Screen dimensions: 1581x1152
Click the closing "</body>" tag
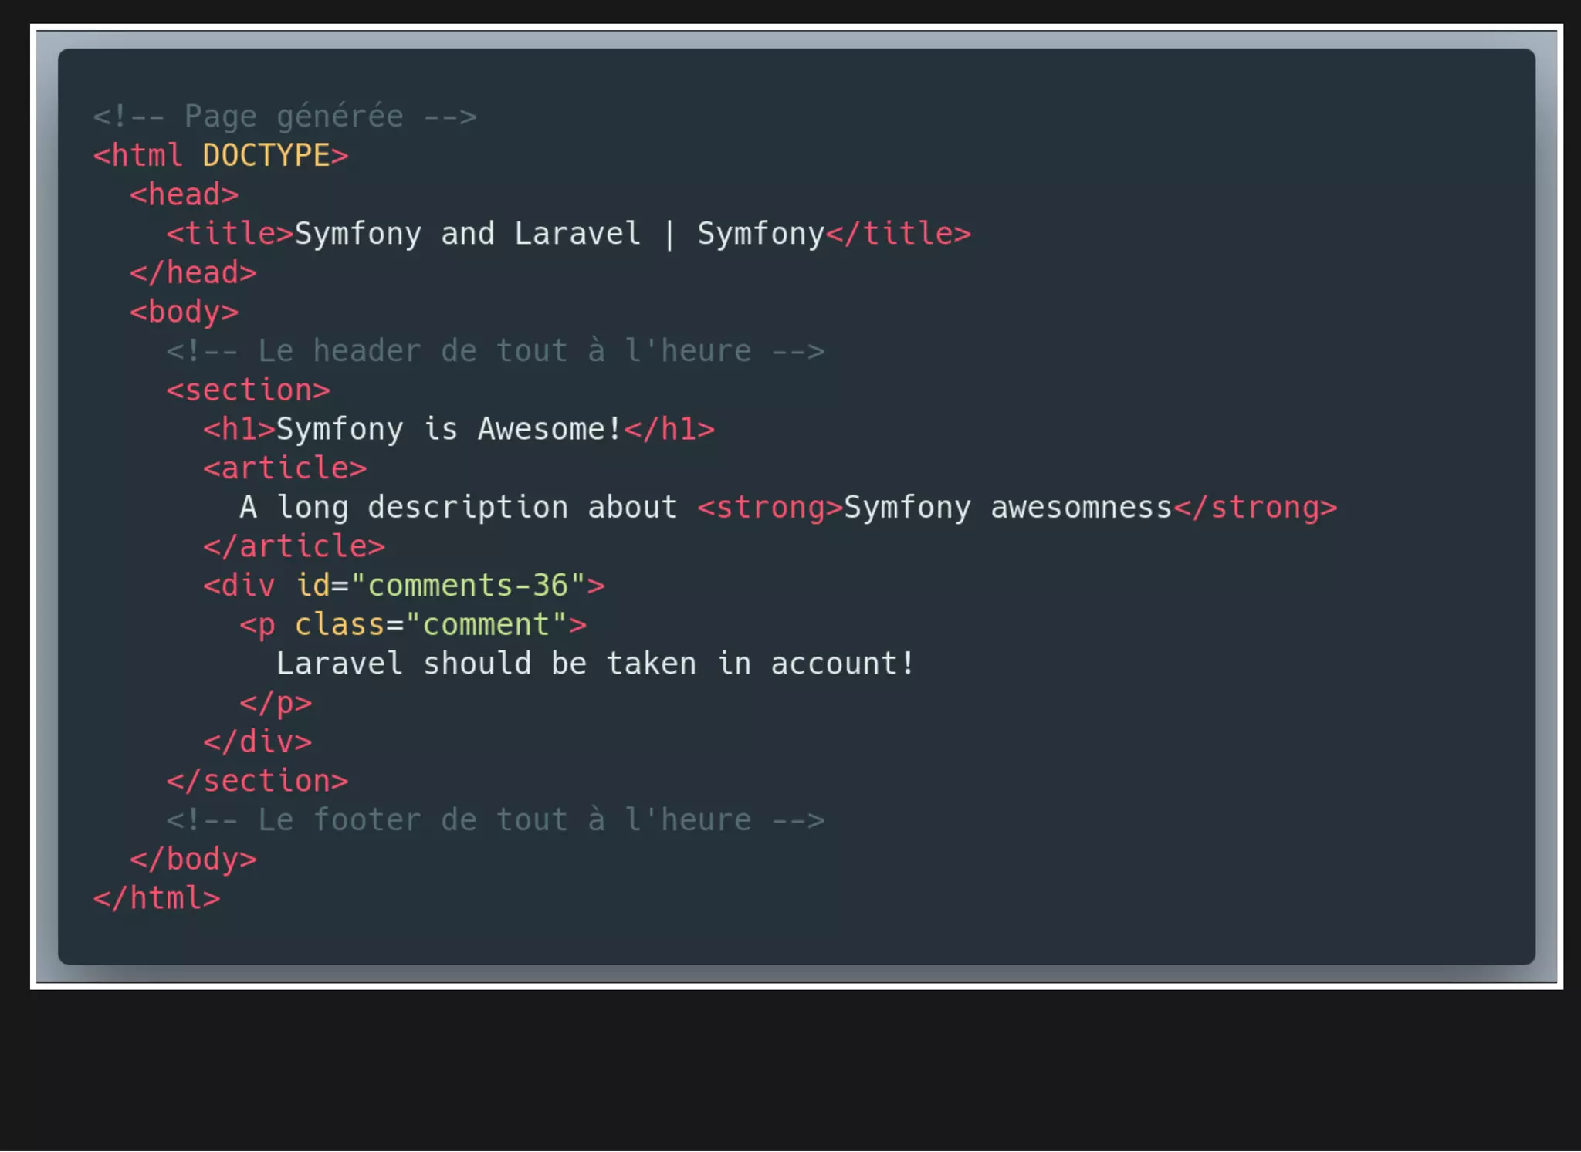coord(193,860)
